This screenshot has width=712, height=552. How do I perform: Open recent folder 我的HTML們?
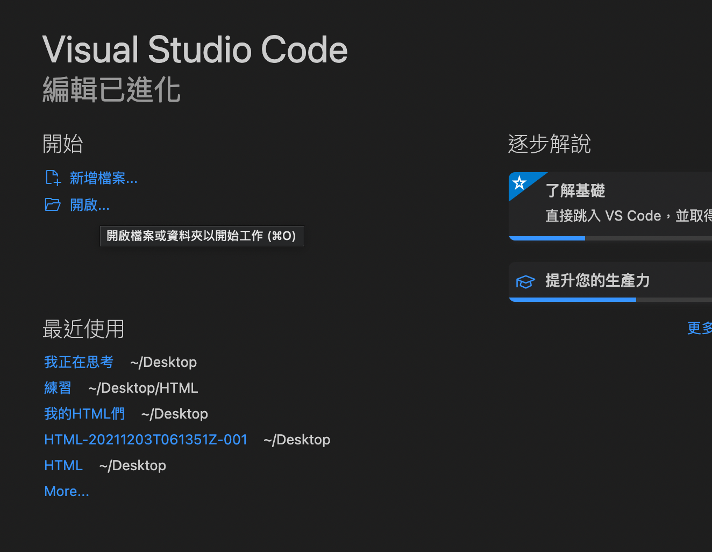pyautogui.click(x=84, y=414)
